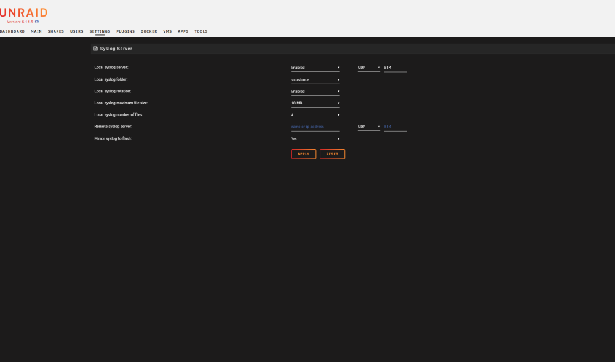615x362 pixels.
Task: Click Local syslog maximum file size label
Action: [121, 103]
